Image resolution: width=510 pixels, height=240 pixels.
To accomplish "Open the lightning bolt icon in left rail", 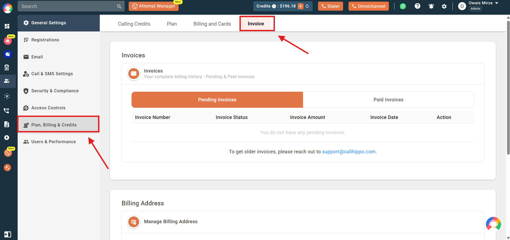I will point(7,138).
